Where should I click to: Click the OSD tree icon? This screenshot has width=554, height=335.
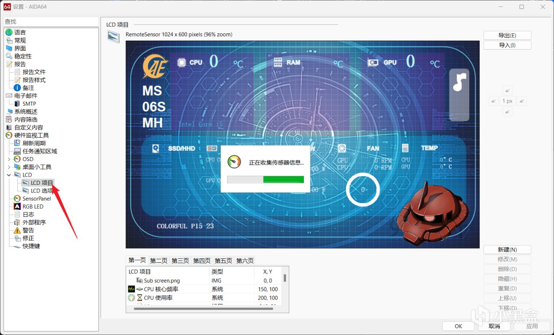[x=17, y=159]
